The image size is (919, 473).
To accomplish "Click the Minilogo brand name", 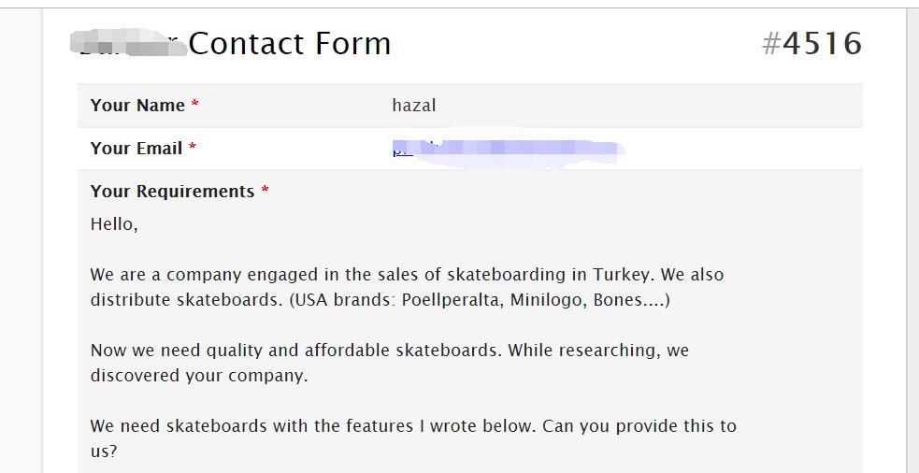I will pyautogui.click(x=548, y=300).
